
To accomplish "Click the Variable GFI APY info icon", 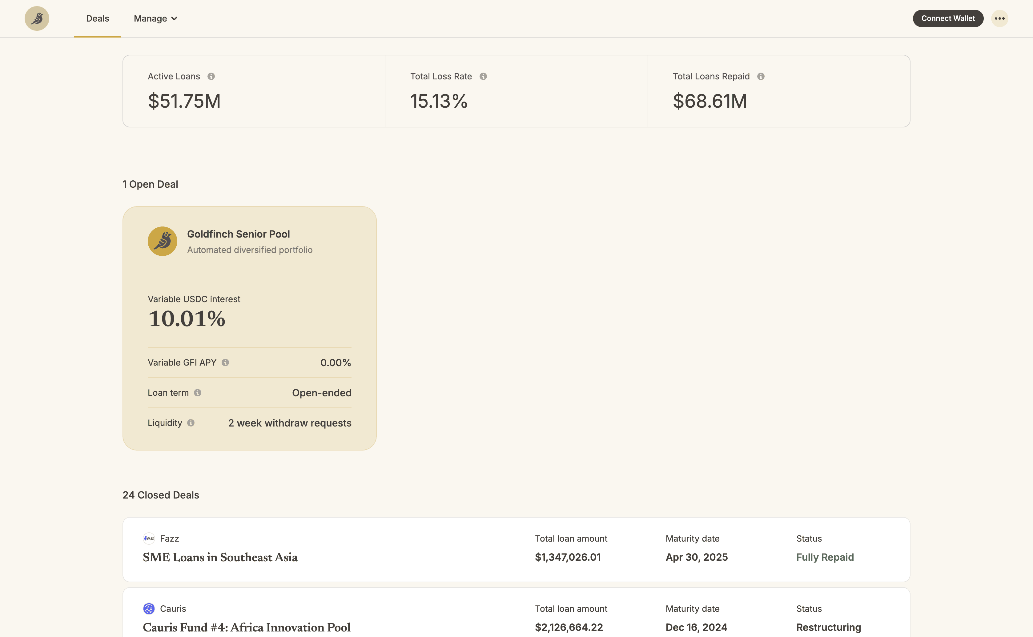I will 225,362.
